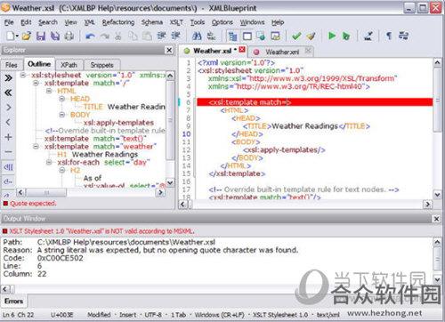Open the File menu
Screen dimensions: 445x322
point(9,22)
